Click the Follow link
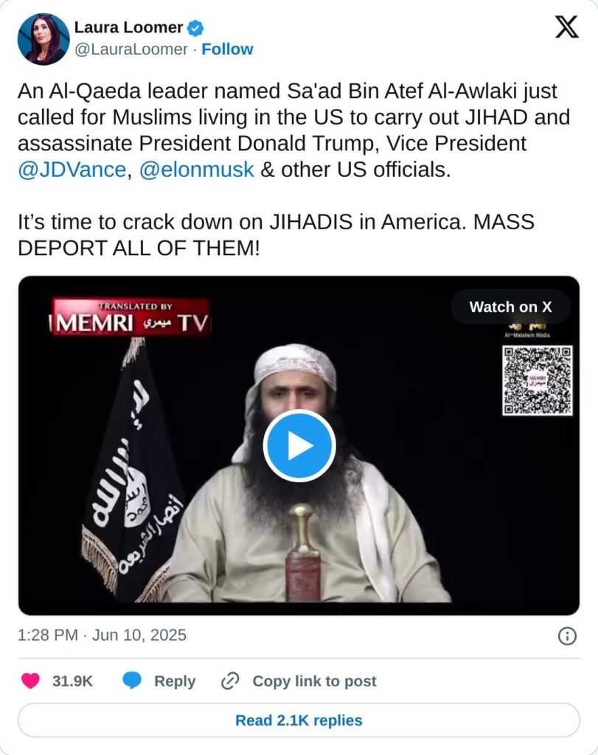 point(227,49)
